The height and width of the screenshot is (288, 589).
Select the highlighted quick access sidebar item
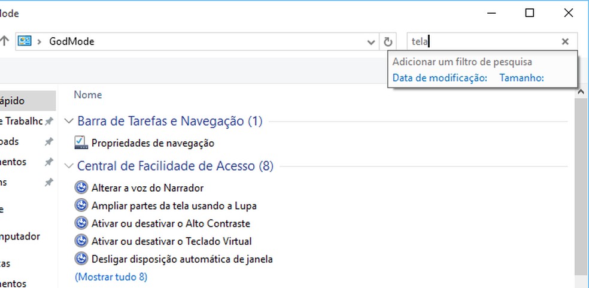click(28, 101)
